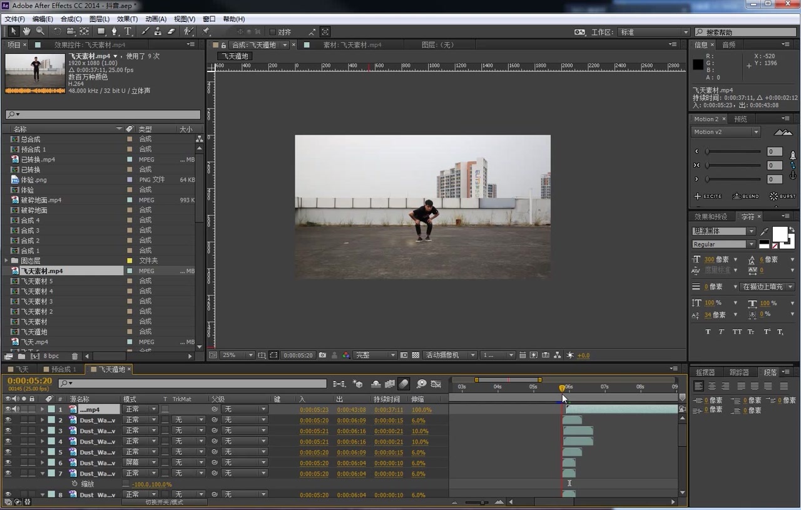Lock the 合成: 飞天遁地 viewer panel
The width and height of the screenshot is (801, 510).
pyautogui.click(x=223, y=45)
